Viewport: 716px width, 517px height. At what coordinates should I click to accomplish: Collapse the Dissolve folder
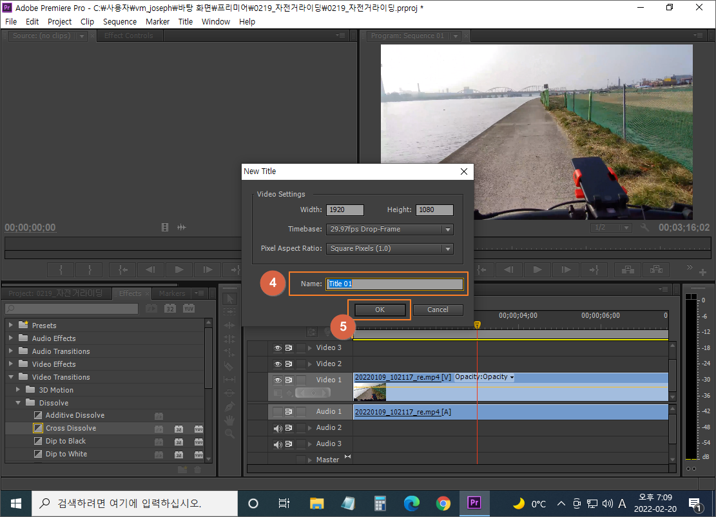click(18, 402)
